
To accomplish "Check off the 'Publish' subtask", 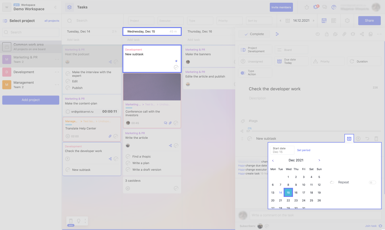I will (x=68, y=88).
